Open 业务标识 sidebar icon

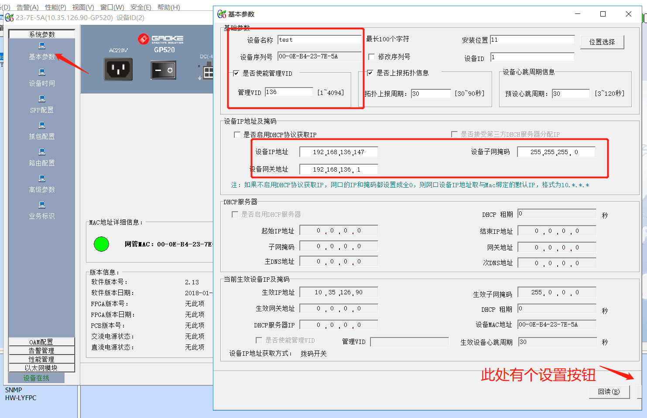(42, 205)
